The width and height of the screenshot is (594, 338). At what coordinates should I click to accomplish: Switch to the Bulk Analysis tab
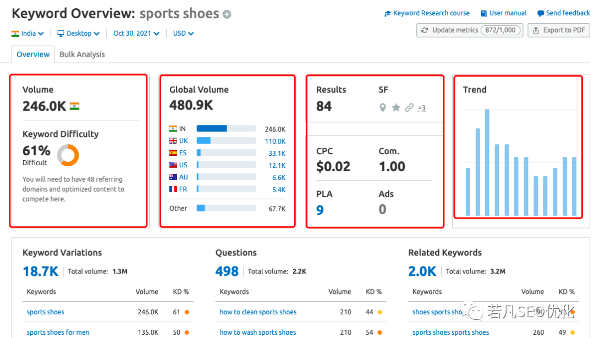(82, 54)
